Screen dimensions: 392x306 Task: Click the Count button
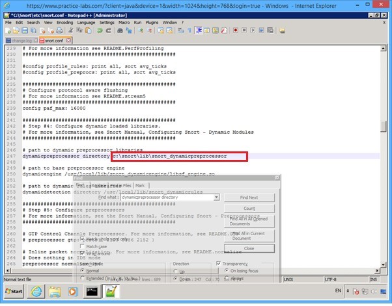(x=249, y=209)
